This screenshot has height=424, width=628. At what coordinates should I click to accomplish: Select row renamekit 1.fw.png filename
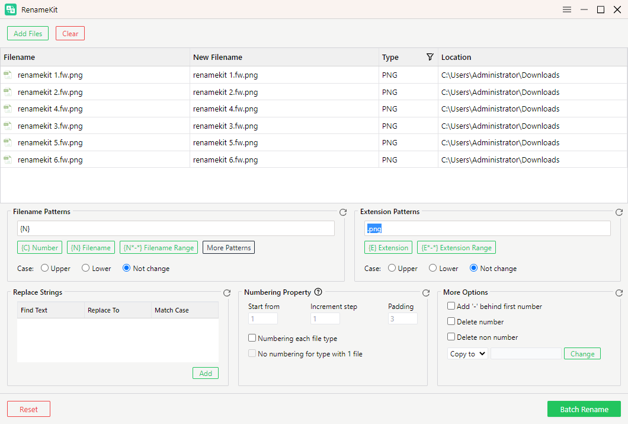pos(50,75)
